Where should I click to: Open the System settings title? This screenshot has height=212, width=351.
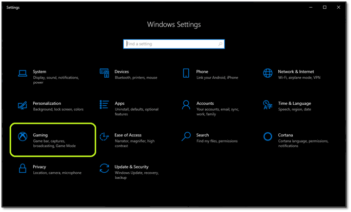pyautogui.click(x=39, y=72)
